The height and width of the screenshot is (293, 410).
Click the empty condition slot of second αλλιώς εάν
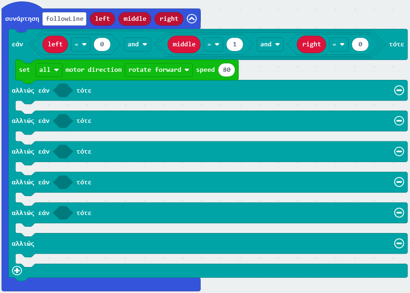[63, 121]
